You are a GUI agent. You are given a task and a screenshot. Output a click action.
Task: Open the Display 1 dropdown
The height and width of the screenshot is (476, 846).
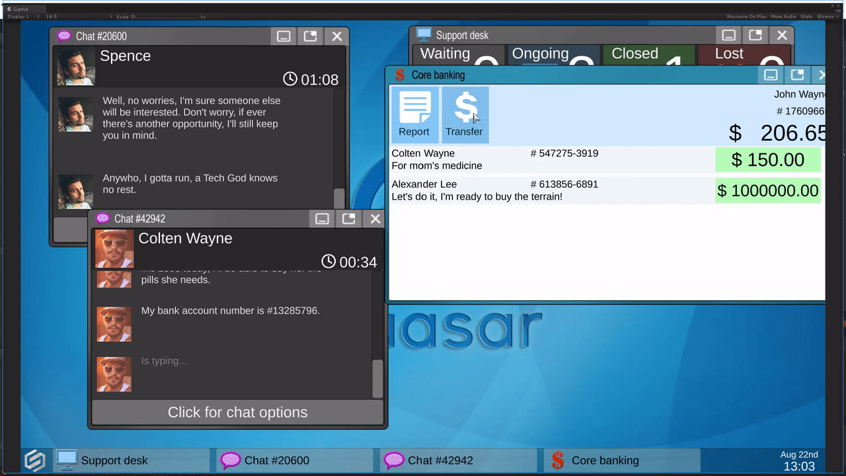[21, 17]
